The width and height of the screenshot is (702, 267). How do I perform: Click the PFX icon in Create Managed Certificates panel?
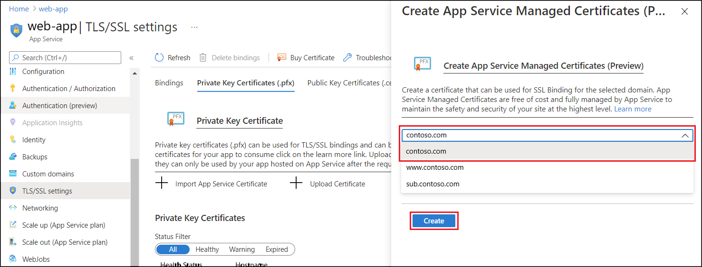422,64
